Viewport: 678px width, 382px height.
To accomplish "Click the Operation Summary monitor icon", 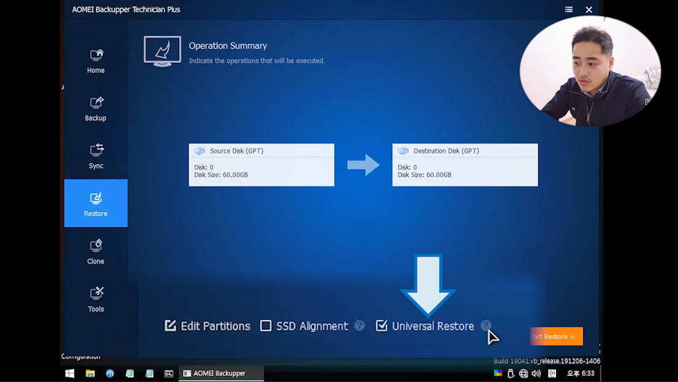I will pos(162,51).
